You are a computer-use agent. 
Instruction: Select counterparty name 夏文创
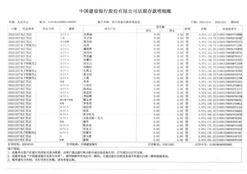(x=88, y=74)
